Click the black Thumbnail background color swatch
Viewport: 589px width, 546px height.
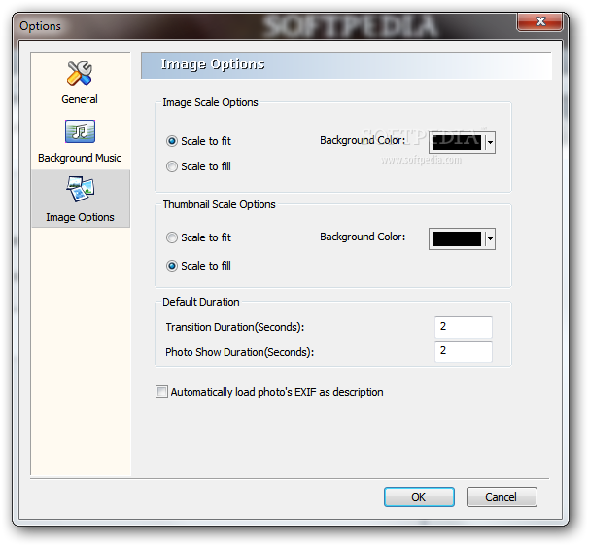click(457, 238)
